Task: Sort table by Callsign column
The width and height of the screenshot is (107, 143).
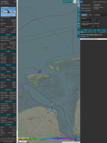Action: (x=85, y=30)
